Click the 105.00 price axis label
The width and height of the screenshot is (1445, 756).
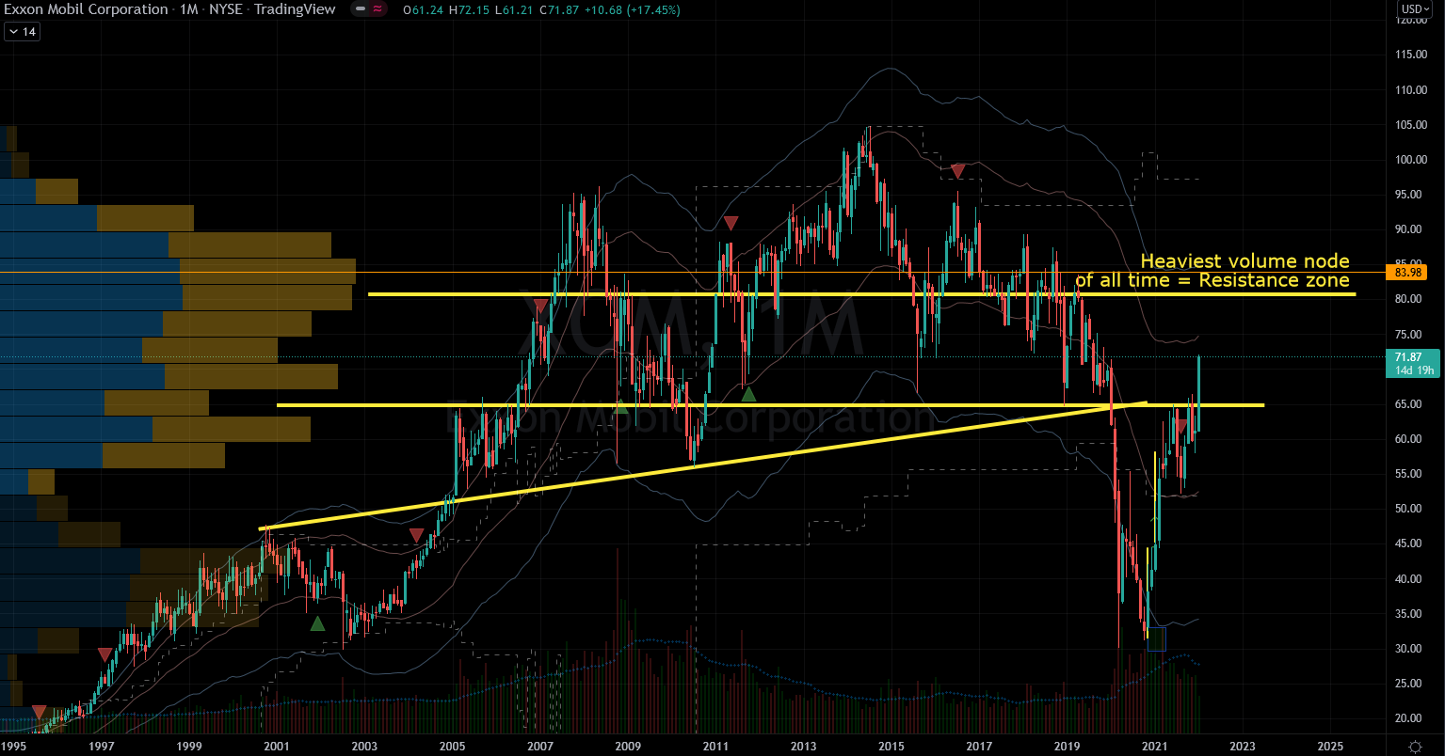click(x=1413, y=125)
